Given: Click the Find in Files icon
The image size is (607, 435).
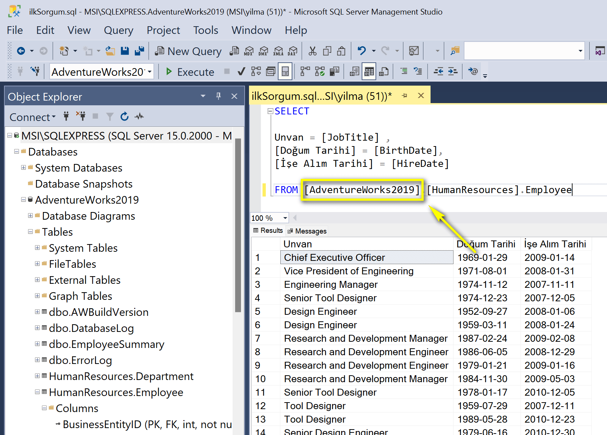Looking at the screenshot, I should tap(455, 51).
